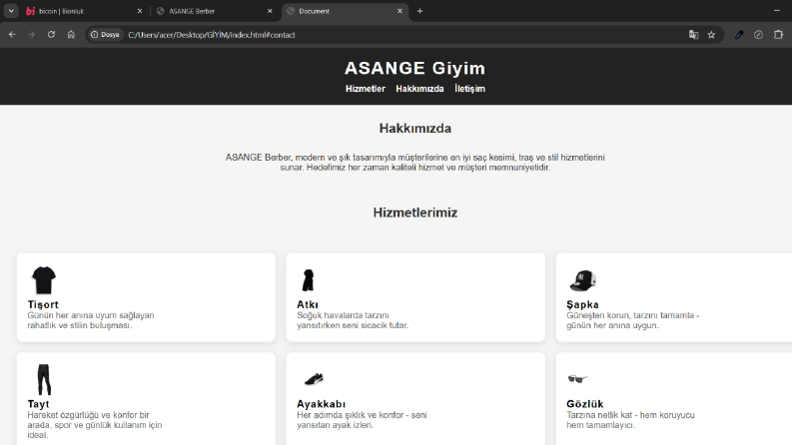The image size is (792, 445).
Task: Select the 'Ayakkabı' card title
Action: 322,404
